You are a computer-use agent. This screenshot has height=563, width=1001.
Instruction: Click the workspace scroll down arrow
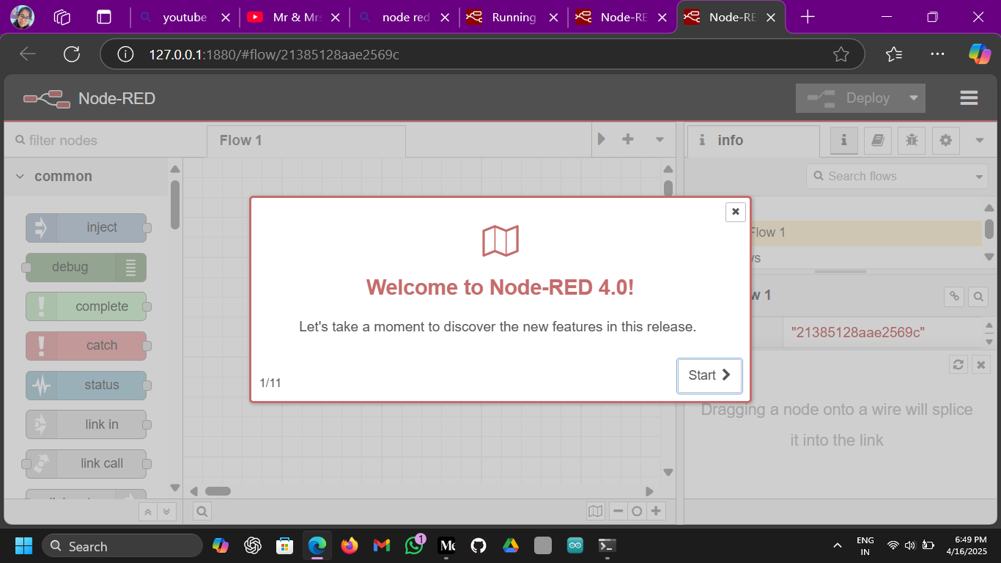(x=668, y=472)
